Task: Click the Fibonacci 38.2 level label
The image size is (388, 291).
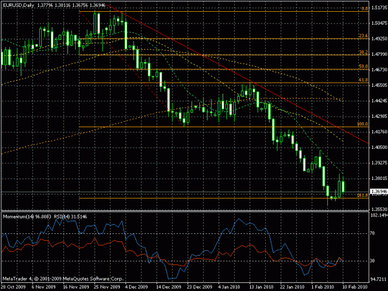Action: pyautogui.click(x=363, y=52)
